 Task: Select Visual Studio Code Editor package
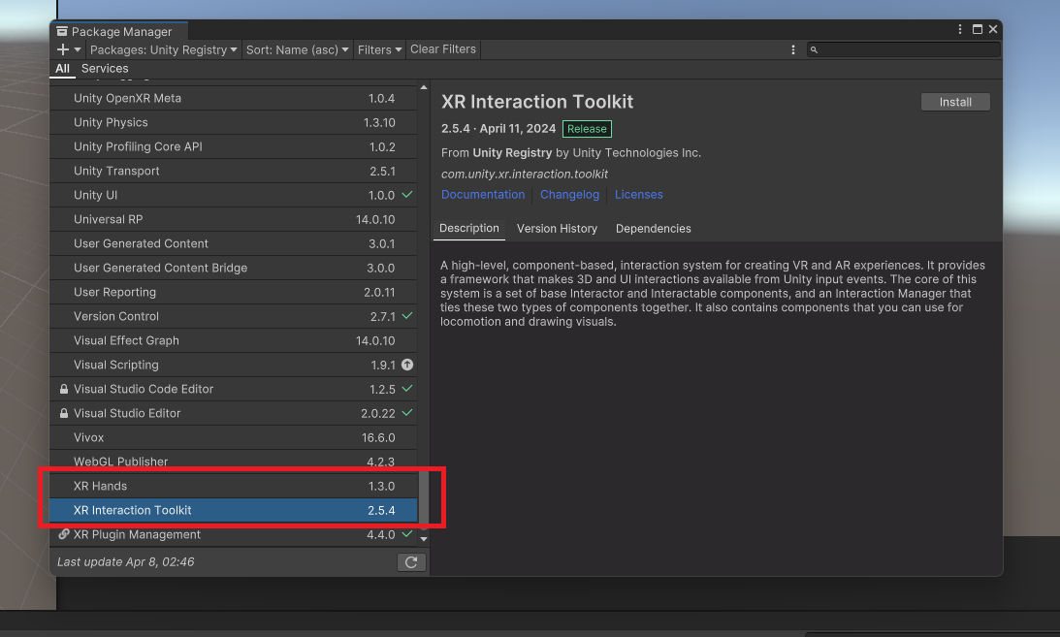[233, 389]
